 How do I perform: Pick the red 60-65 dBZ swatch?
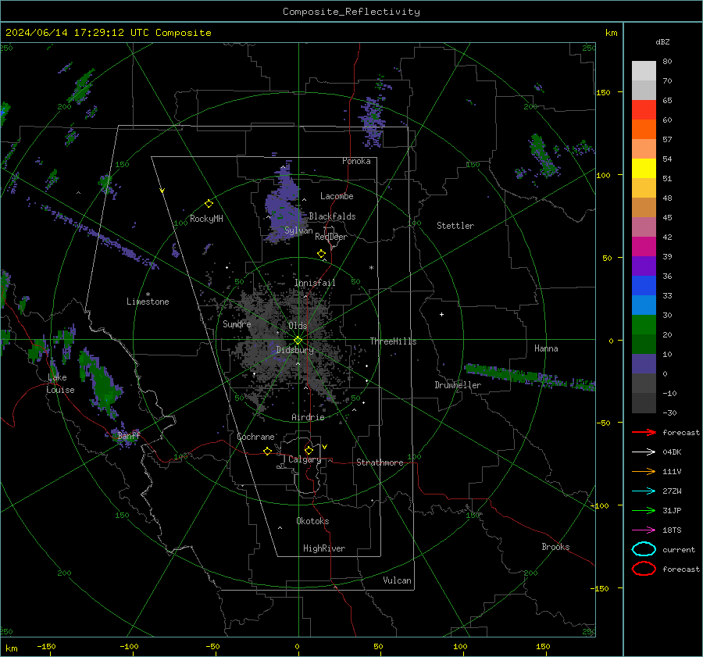(644, 110)
